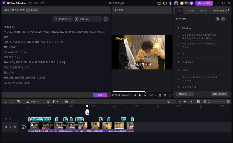Zoom in timeline with plus icon
This screenshot has height=143, width=233.
pyautogui.click(x=228, y=102)
